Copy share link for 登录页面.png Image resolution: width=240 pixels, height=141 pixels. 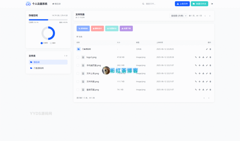point(196,90)
